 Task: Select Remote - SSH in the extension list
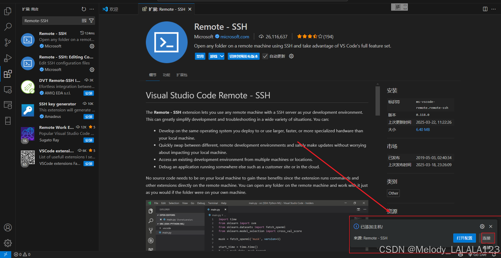click(x=58, y=40)
